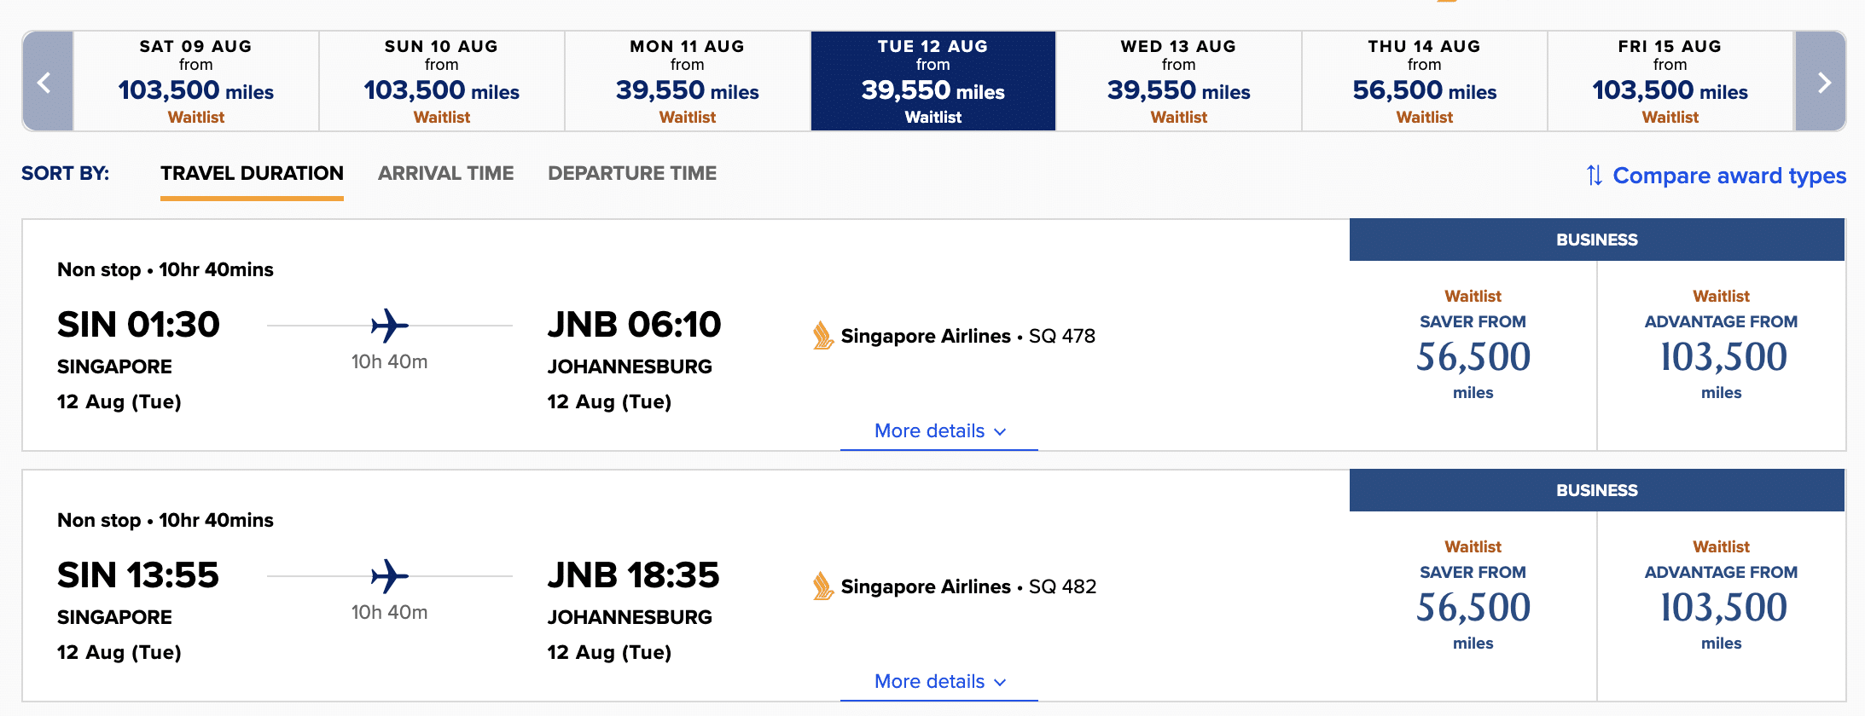Sort results by Arrival Time
Screen dimensions: 1865x716
(x=446, y=173)
